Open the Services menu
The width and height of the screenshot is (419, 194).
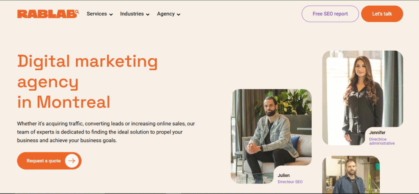pyautogui.click(x=97, y=14)
